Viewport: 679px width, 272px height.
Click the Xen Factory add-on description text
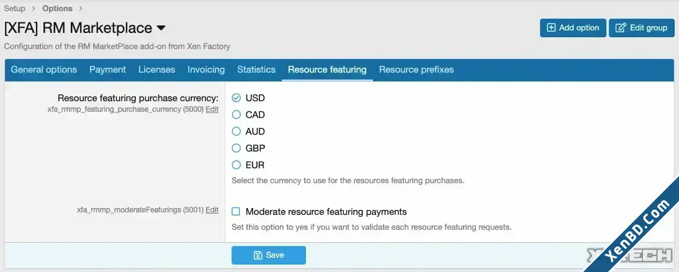tap(117, 47)
